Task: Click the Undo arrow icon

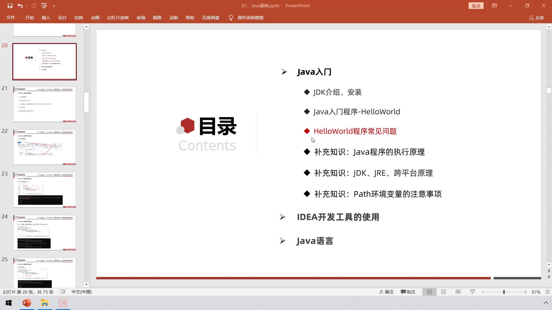Action: pyautogui.click(x=20, y=6)
